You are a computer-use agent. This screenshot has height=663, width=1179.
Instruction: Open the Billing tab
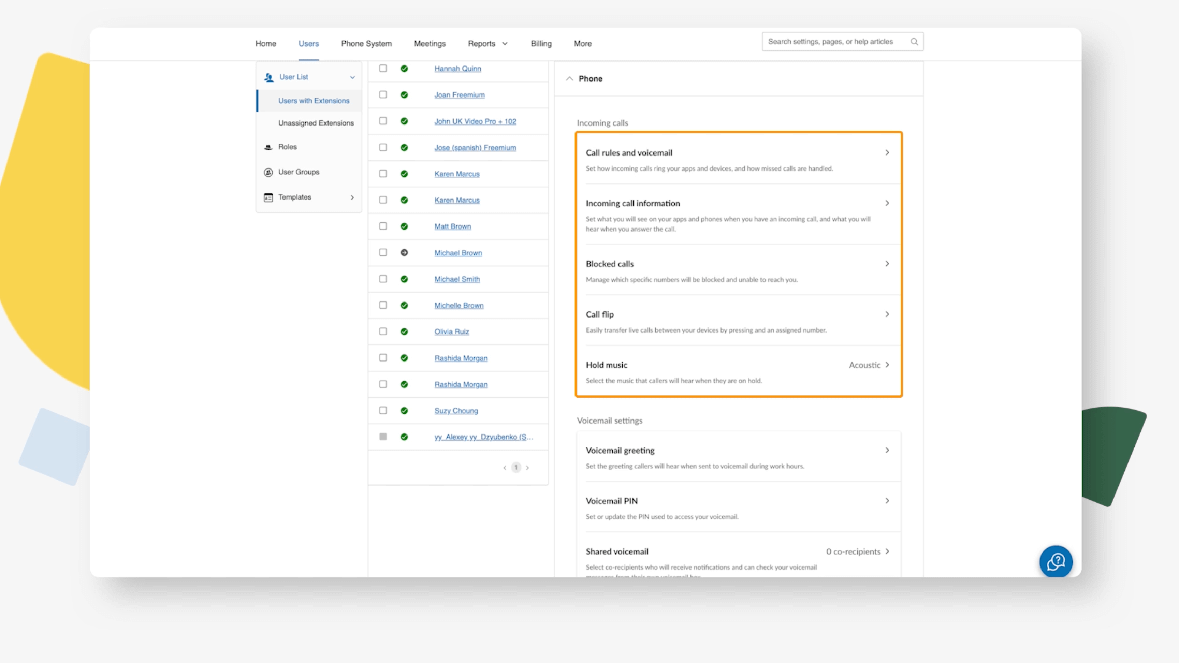tap(541, 43)
